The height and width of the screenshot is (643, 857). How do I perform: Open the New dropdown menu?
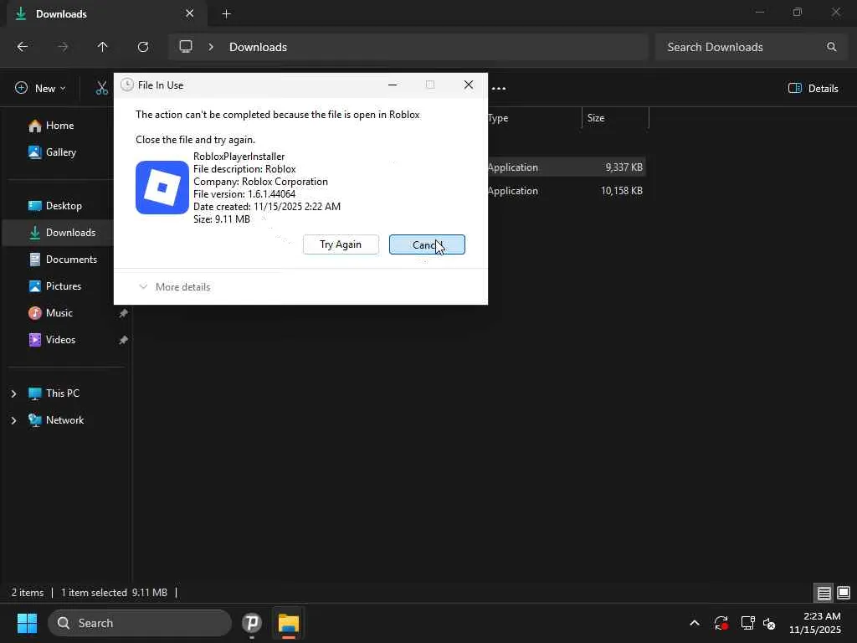pos(40,88)
